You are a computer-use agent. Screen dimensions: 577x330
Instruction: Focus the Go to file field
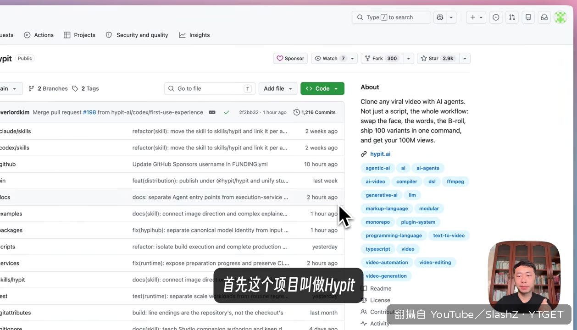[x=210, y=88]
